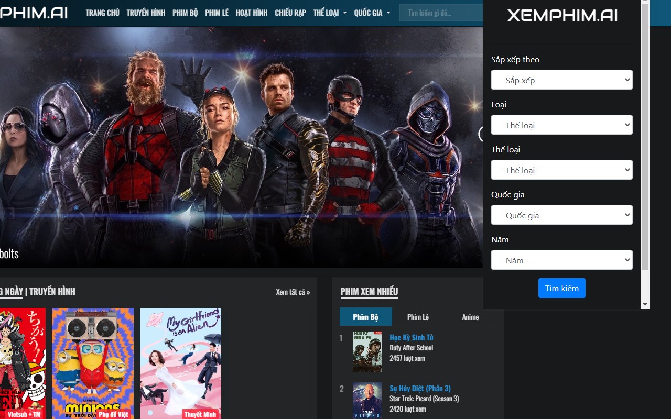
Task: Click the Star Trek: Picard (Season 3) subtitle
Action: (x=424, y=399)
